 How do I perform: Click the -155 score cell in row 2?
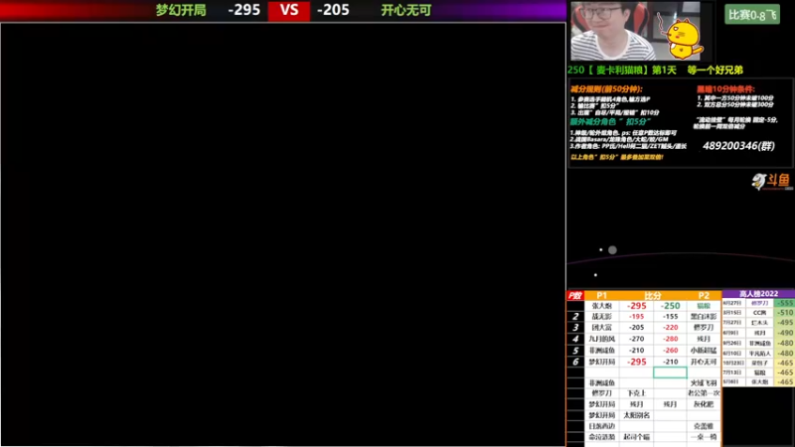[670, 317]
